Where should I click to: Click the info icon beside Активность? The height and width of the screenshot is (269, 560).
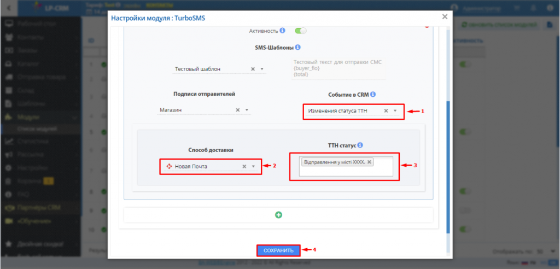[x=282, y=31]
